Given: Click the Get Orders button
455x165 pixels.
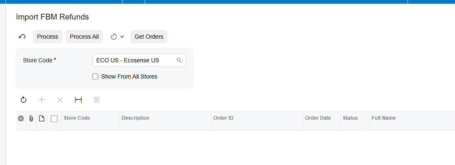Looking at the screenshot, I should (x=149, y=37).
